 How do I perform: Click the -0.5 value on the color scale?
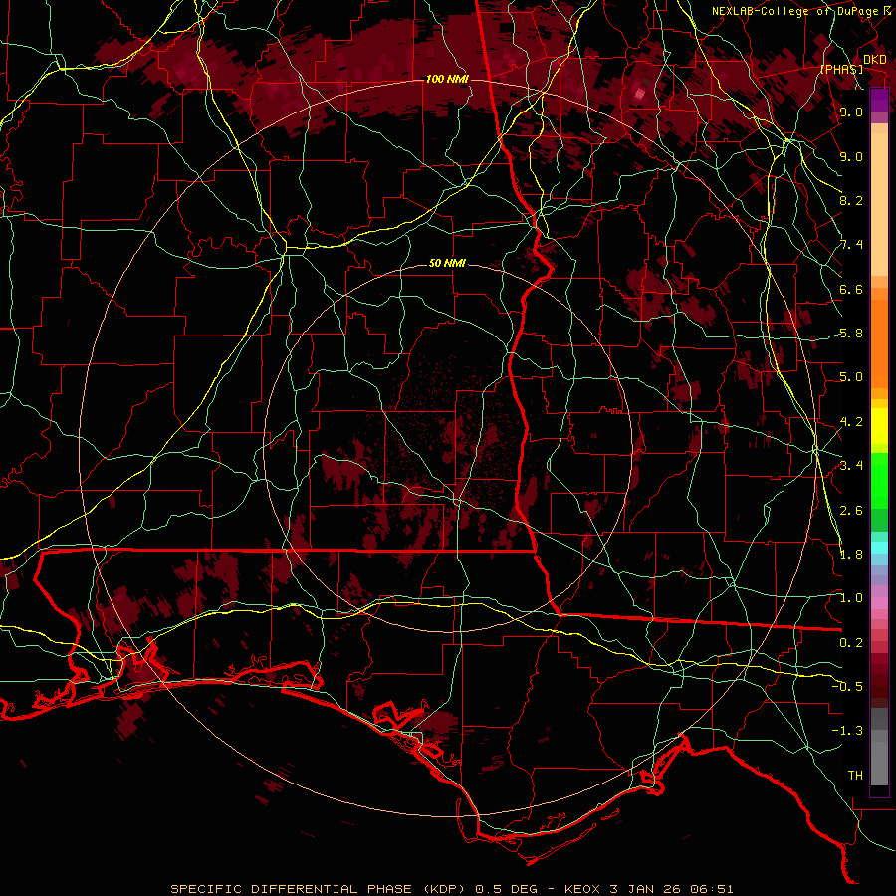[847, 687]
